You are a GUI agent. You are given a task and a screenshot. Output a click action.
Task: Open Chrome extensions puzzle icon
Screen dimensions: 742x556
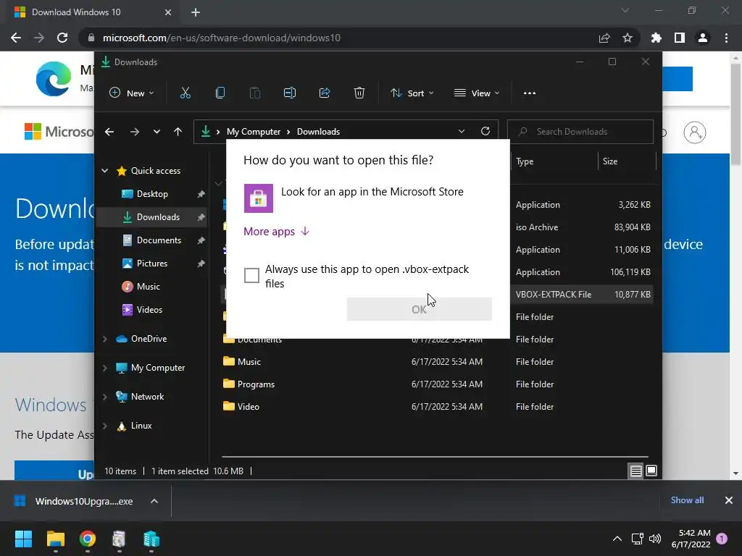(656, 38)
